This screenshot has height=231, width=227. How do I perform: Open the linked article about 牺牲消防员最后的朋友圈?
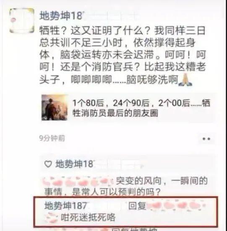pyautogui.click(x=128, y=108)
